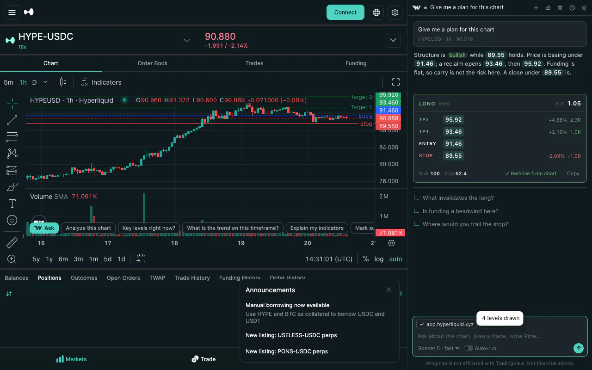The height and width of the screenshot is (370, 592).
Task: Send the message with the arrow button
Action: (x=579, y=348)
